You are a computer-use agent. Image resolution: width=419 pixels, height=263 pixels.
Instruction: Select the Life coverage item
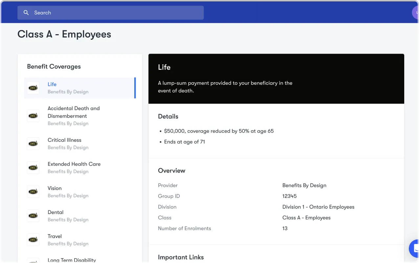point(80,88)
